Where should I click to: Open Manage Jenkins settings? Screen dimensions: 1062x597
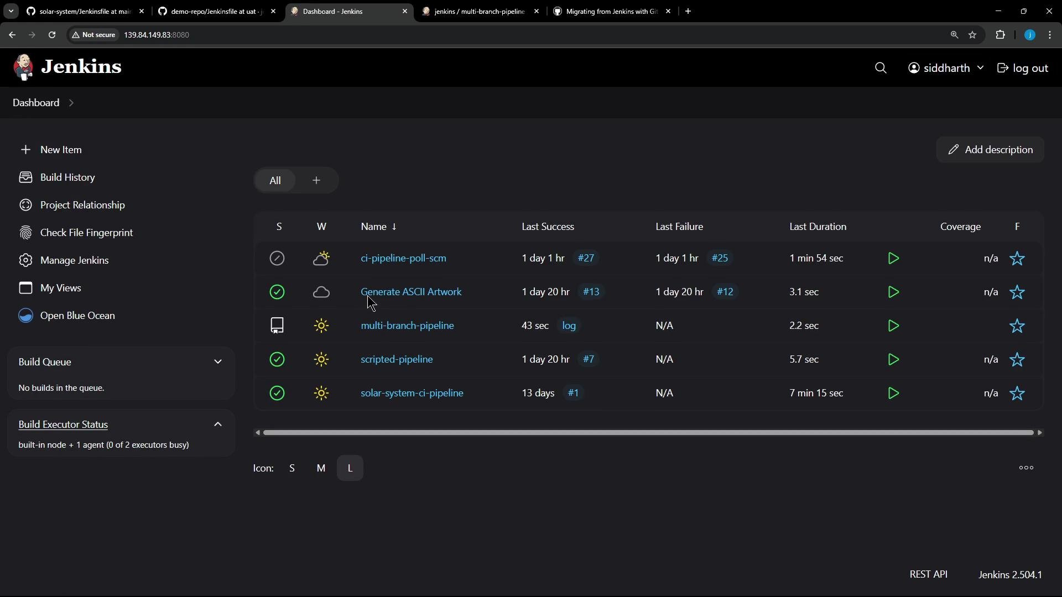pyautogui.click(x=74, y=260)
